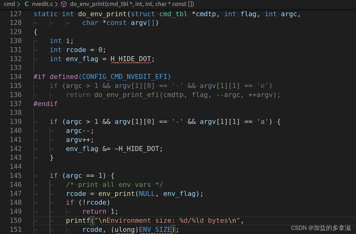This screenshot has height=234, width=356.
Task: Click 'int i;' declaration on line 130
Action: pos(61,41)
